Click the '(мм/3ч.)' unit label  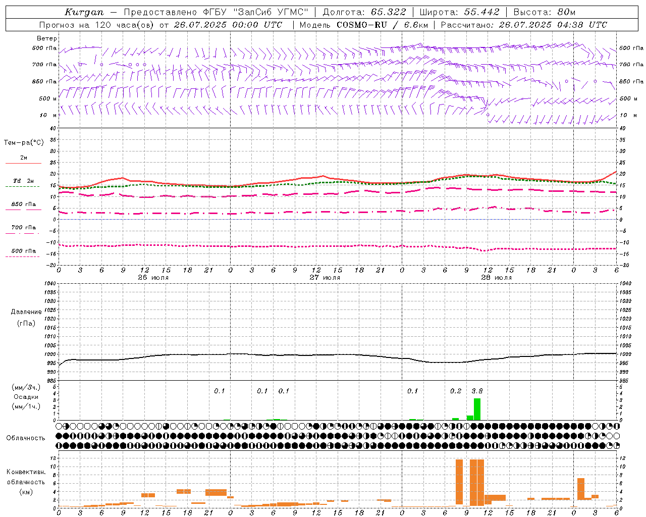[x=26, y=387]
